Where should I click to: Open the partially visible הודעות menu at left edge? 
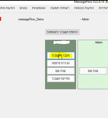[7, 8]
